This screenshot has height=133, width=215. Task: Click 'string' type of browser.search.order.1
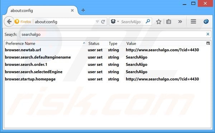(x=113, y=65)
